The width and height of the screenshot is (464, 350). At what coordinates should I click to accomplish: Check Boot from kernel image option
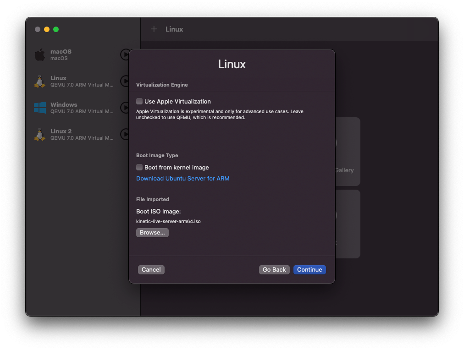coord(139,167)
